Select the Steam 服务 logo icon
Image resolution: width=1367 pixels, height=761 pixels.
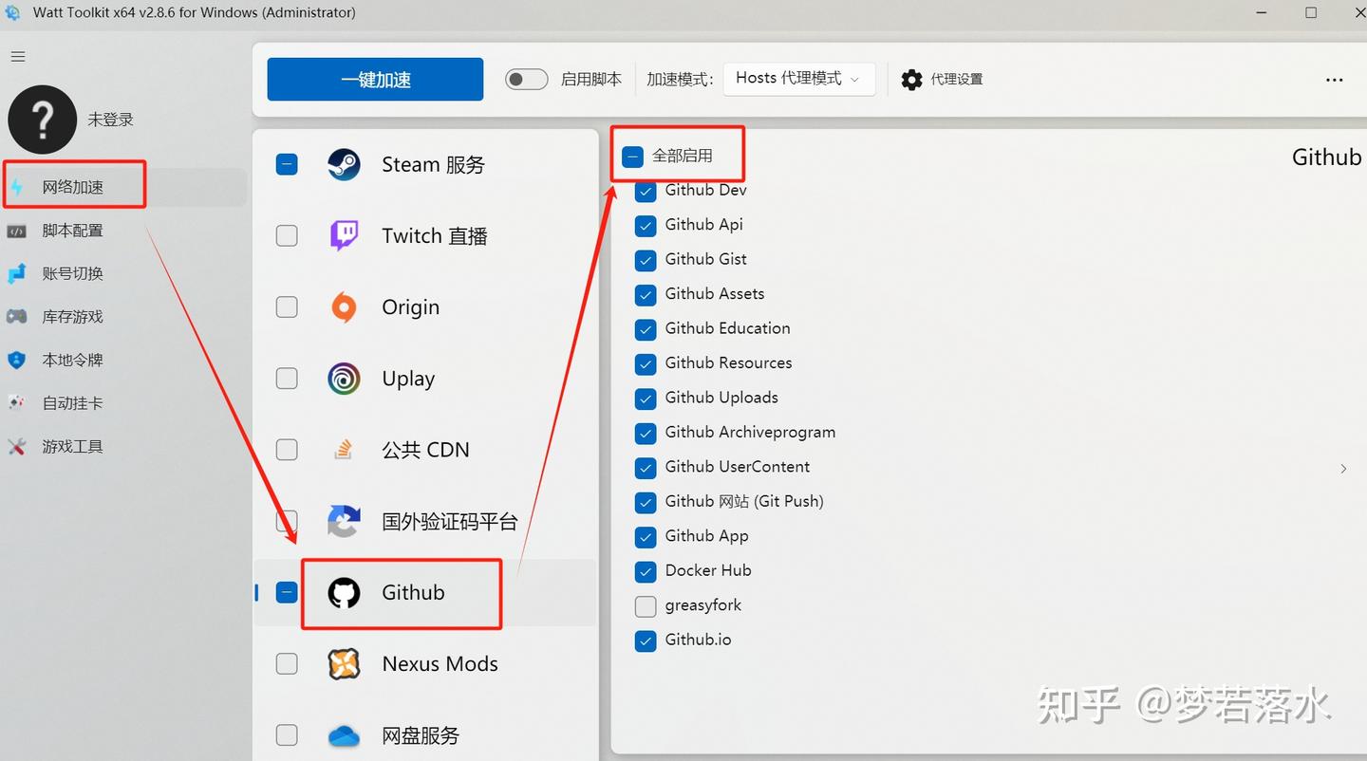tap(344, 164)
